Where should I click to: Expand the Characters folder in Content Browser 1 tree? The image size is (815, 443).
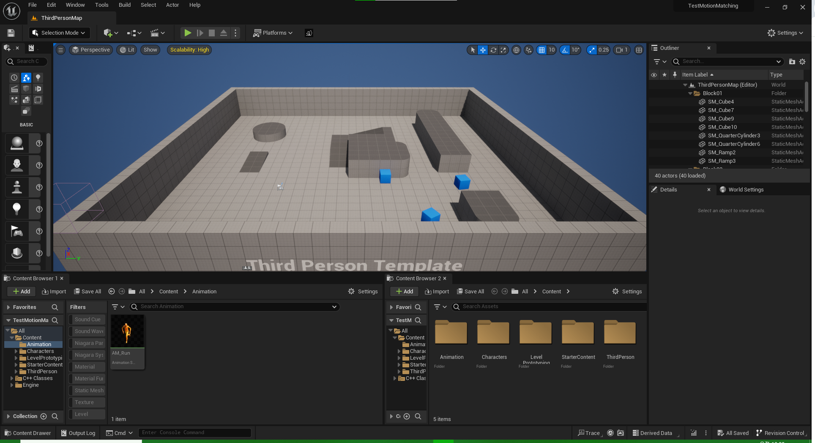[16, 351]
